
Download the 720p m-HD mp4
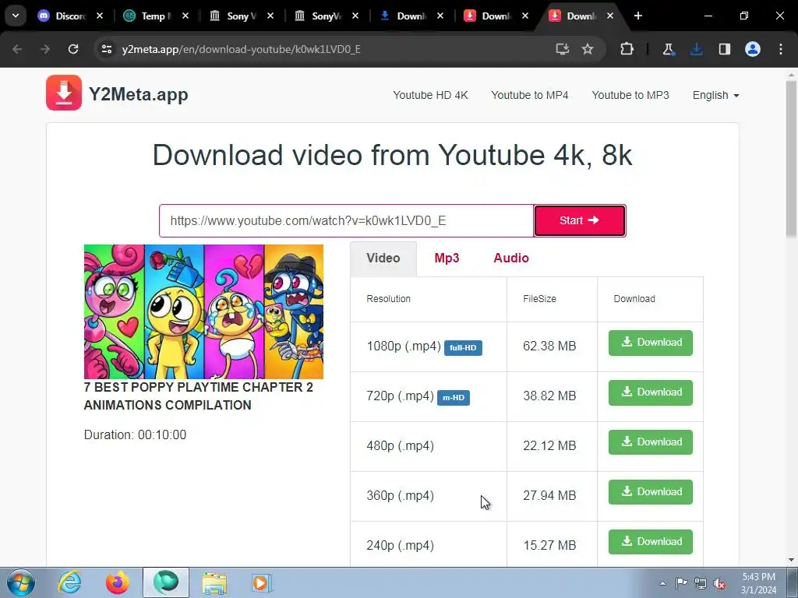[651, 392]
